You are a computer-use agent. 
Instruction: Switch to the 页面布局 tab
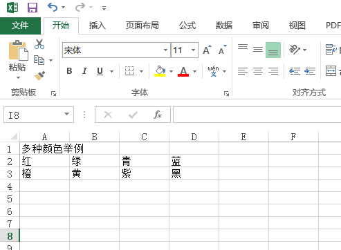142,26
